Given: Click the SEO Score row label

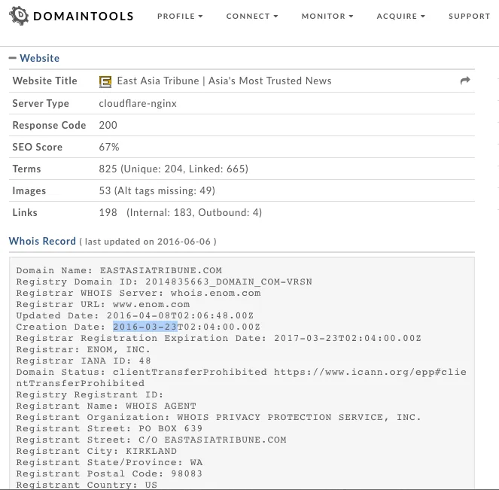Looking at the screenshot, I should click(x=37, y=147).
